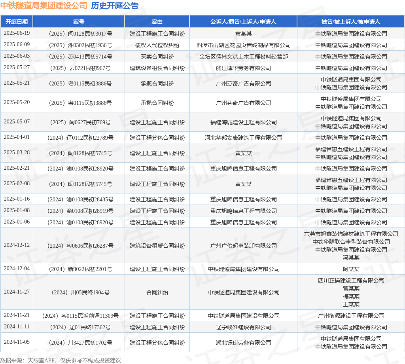The width and height of the screenshot is (405, 364).
Task: Select the date 2025-02-08
Action: click(x=17, y=184)
